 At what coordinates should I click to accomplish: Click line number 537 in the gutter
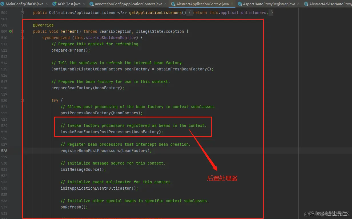pos(4,207)
